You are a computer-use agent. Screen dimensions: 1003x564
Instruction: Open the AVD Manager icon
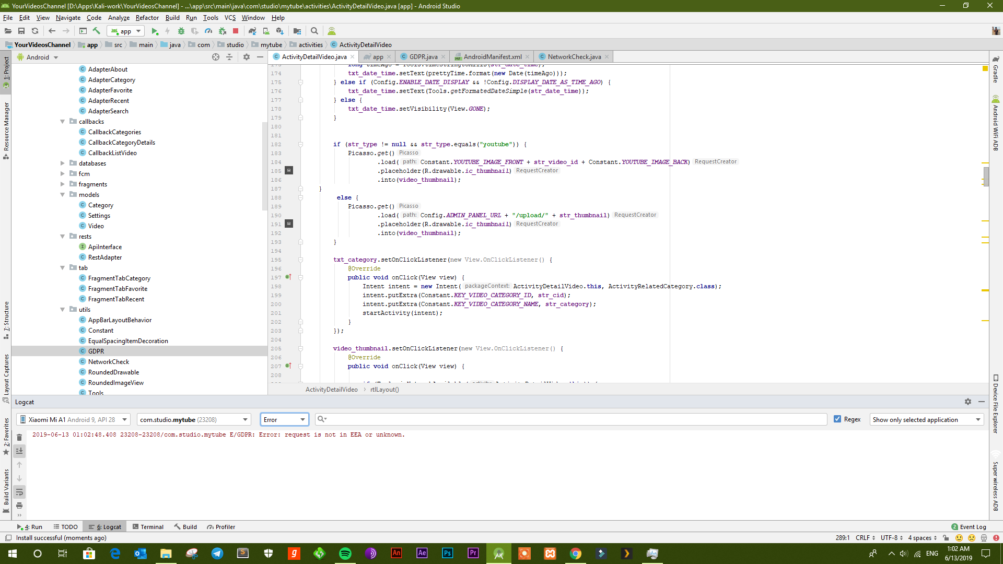[x=266, y=31]
